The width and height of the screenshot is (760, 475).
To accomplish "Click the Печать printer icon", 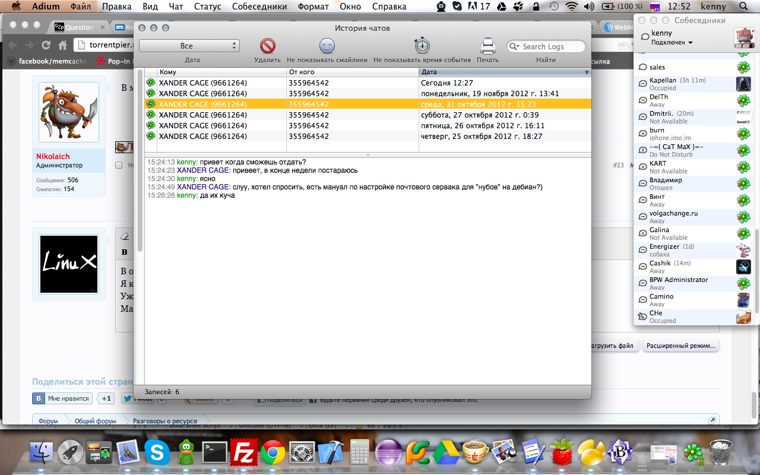I will (x=487, y=46).
